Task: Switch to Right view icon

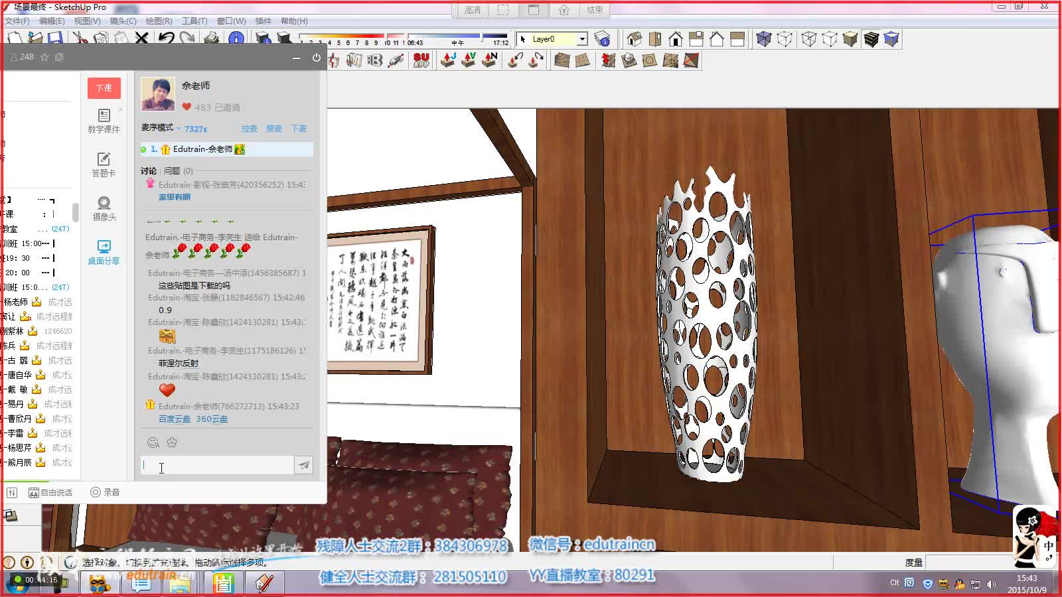Action: click(696, 39)
